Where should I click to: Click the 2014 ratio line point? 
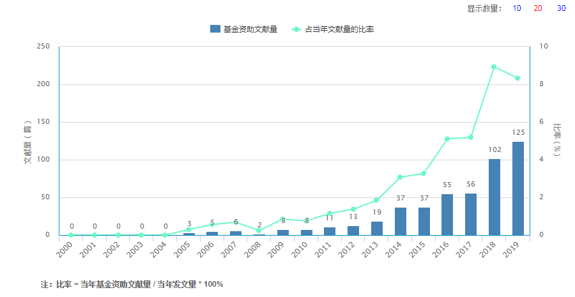point(400,177)
